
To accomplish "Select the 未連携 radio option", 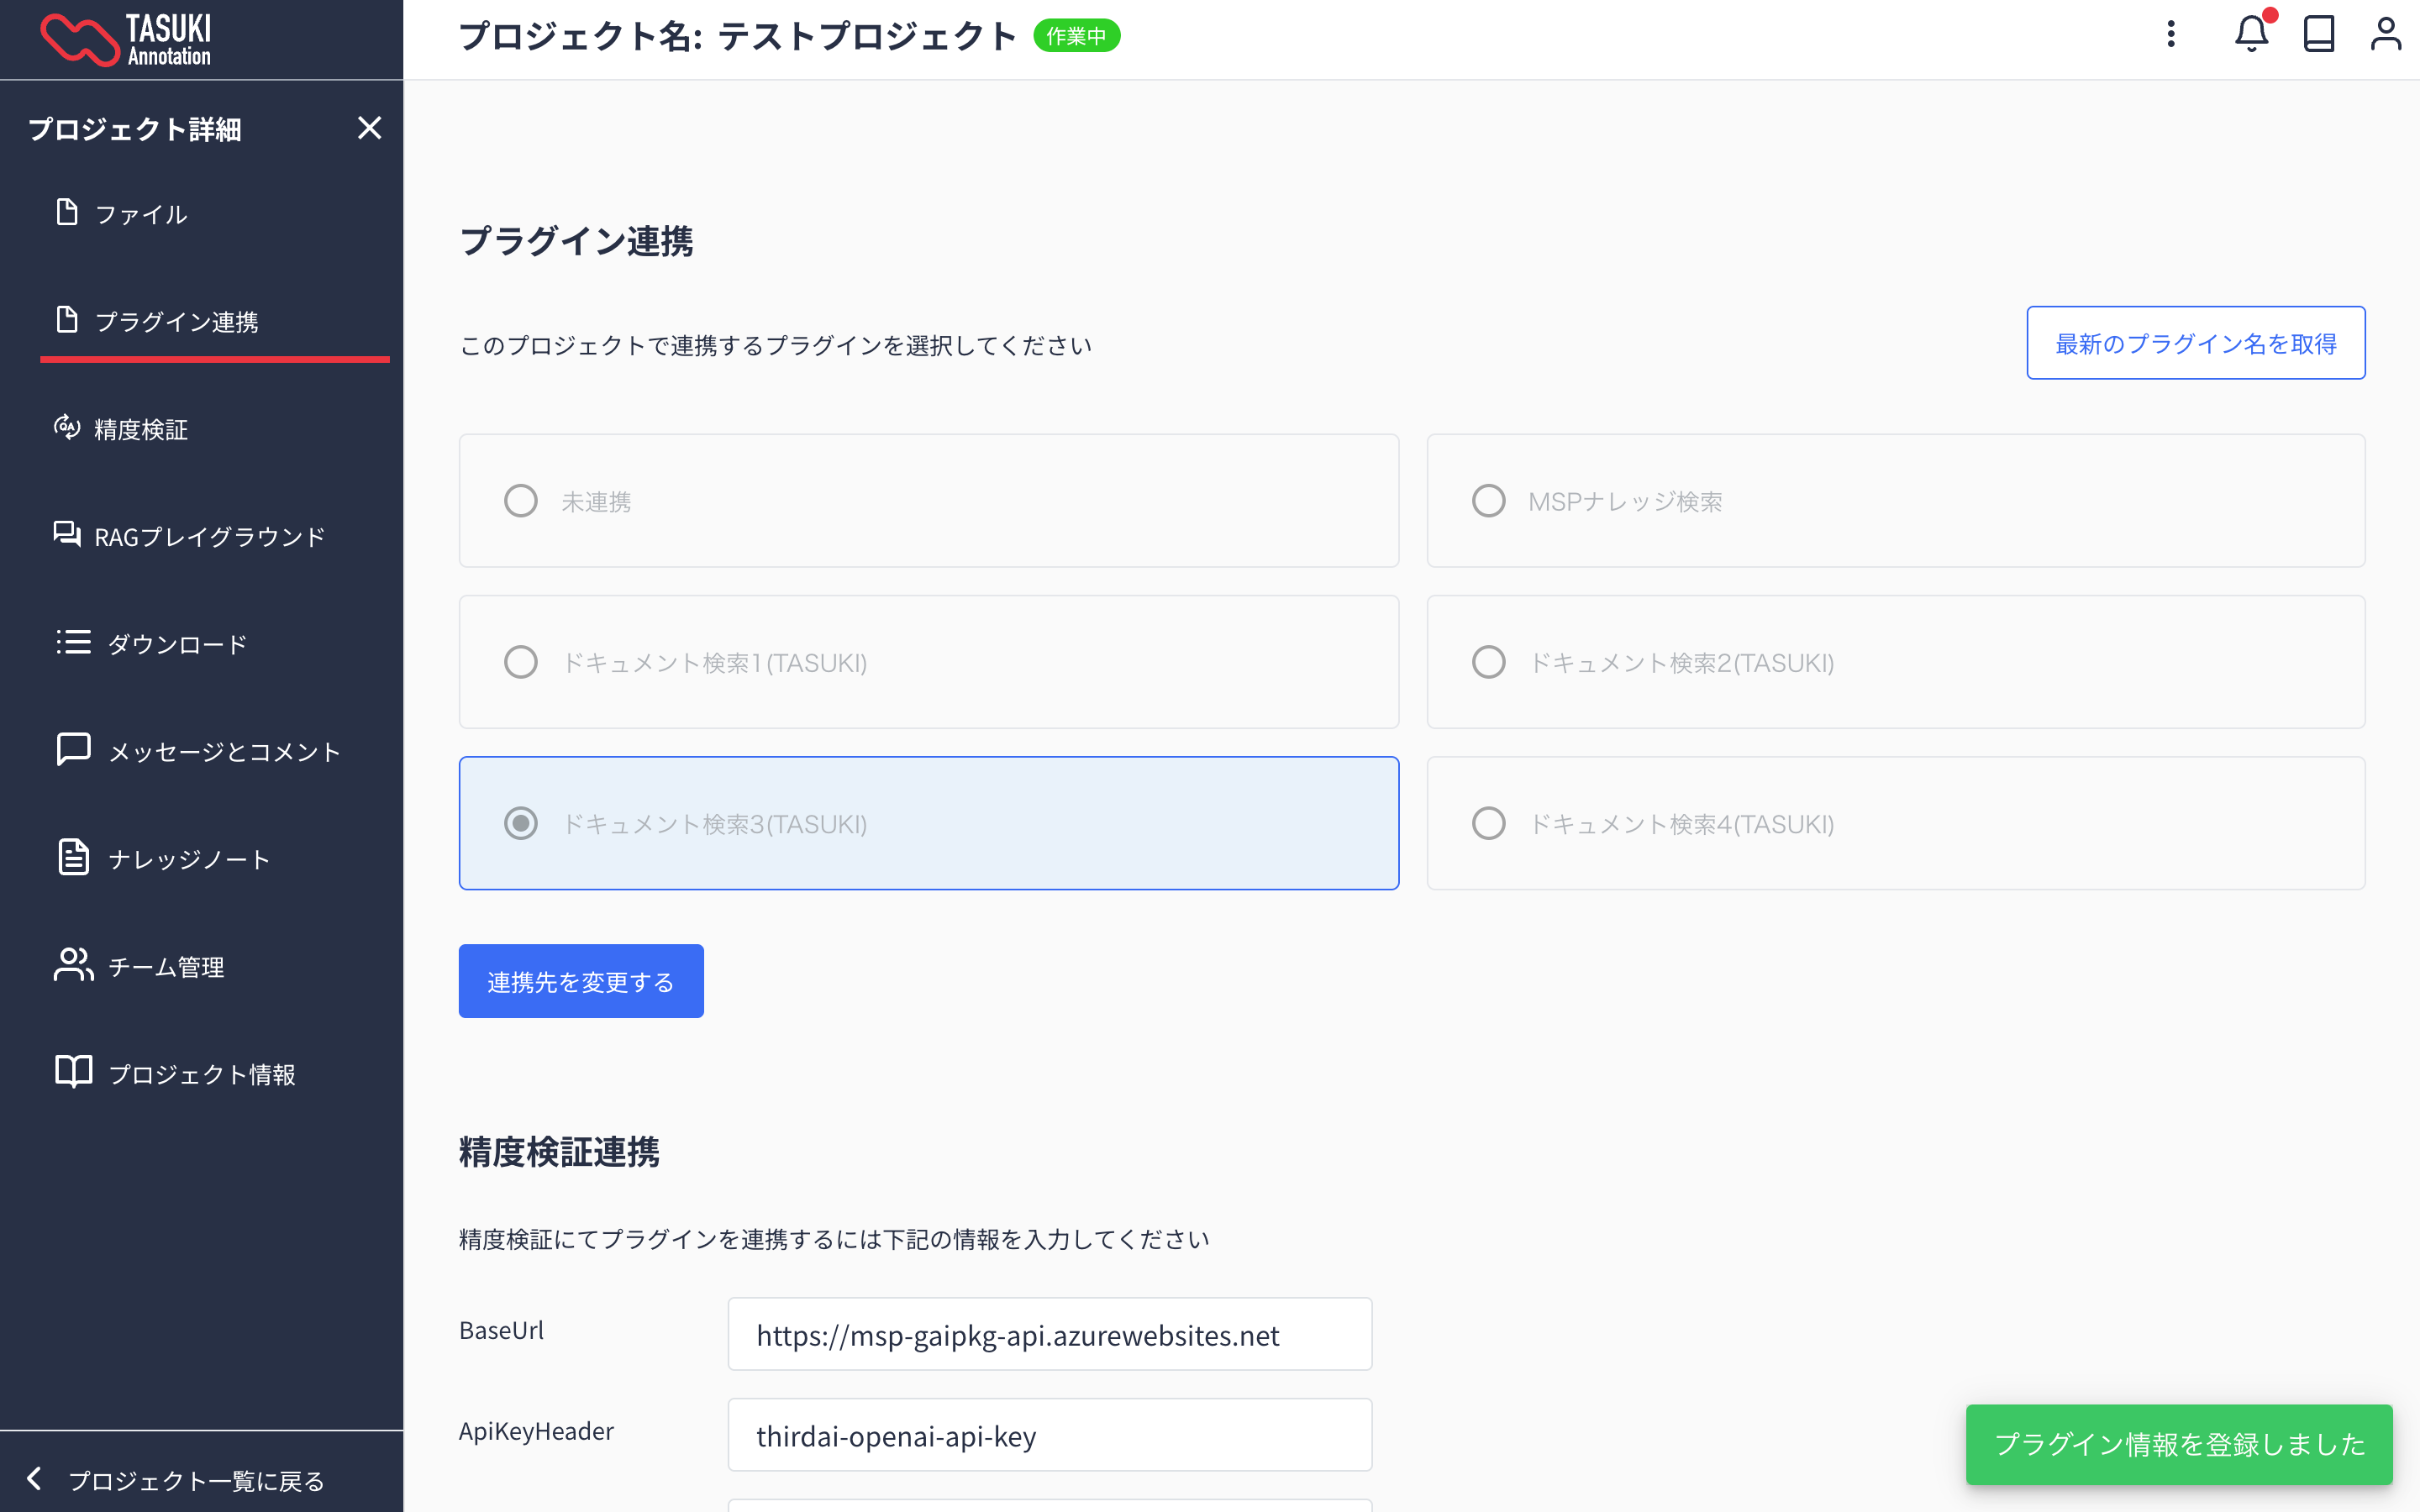I will (x=521, y=501).
